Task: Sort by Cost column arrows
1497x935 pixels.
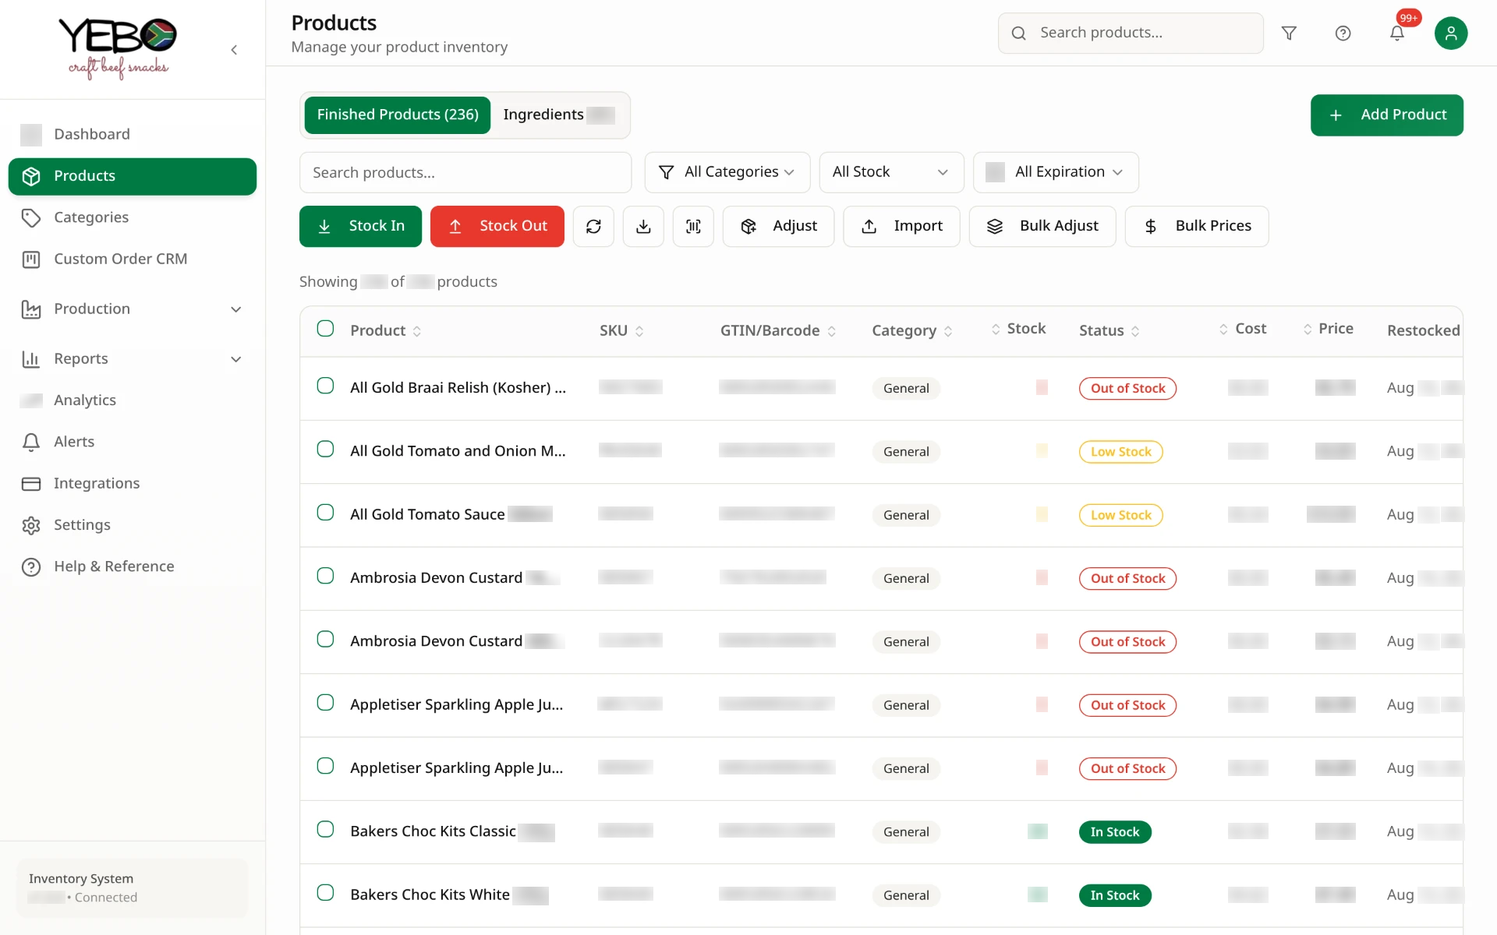Action: coord(1223,329)
